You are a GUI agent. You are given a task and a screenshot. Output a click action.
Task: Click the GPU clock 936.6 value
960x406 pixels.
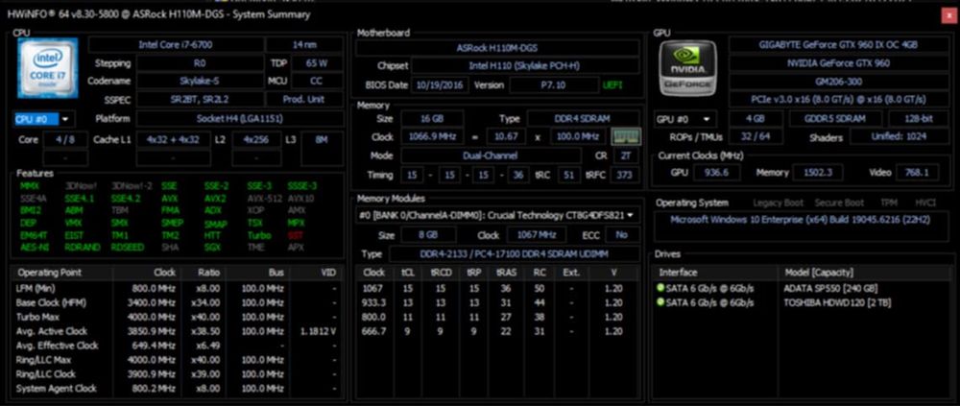pyautogui.click(x=716, y=173)
